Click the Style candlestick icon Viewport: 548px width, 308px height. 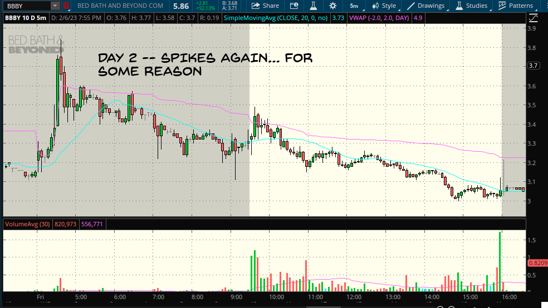click(x=375, y=6)
